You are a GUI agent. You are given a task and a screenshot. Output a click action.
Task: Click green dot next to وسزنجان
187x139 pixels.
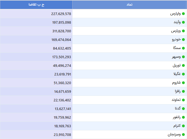[183, 135]
